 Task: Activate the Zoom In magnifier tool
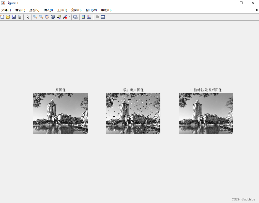click(35, 17)
